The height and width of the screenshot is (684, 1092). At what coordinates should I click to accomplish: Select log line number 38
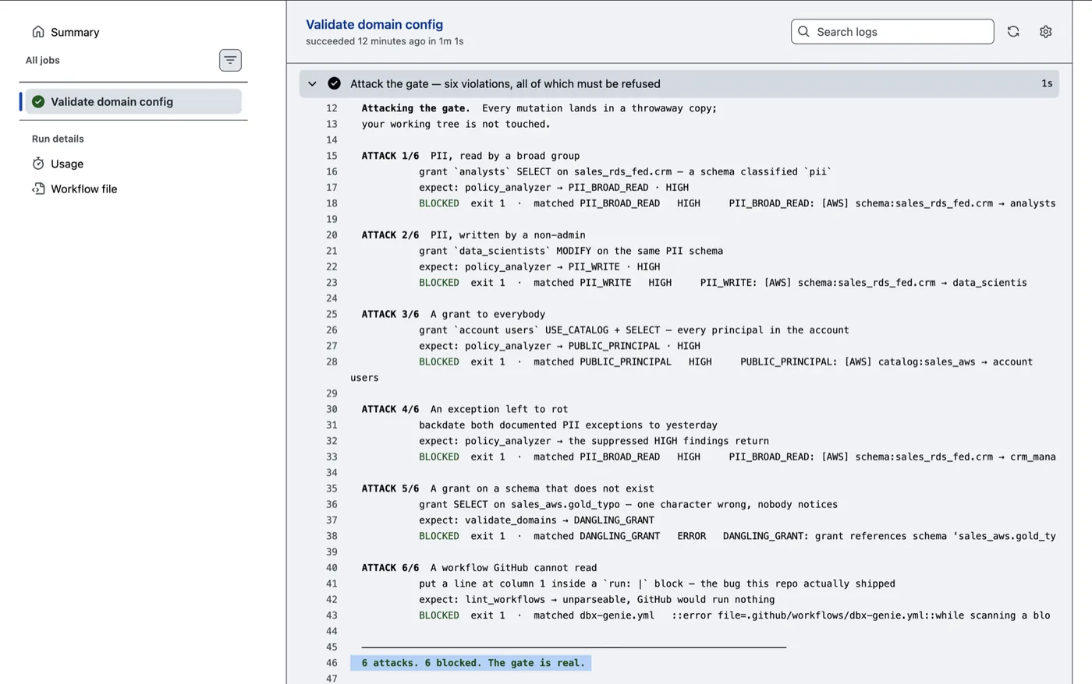[x=331, y=536]
